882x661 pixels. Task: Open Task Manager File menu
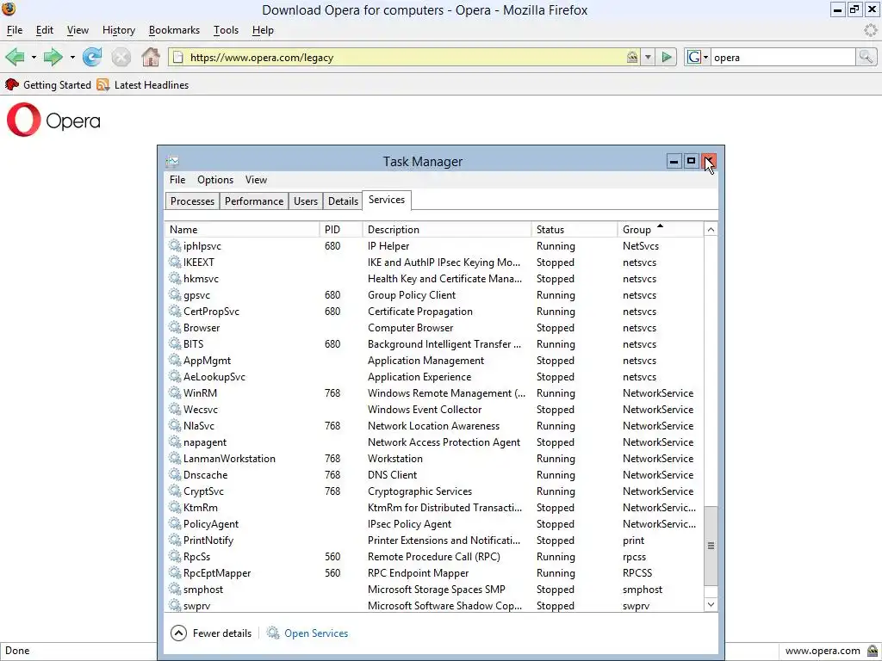point(177,180)
